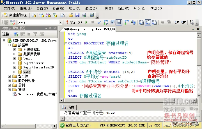The image size is (202, 129).
Task: Expand the yang database node
Action: 15,72
